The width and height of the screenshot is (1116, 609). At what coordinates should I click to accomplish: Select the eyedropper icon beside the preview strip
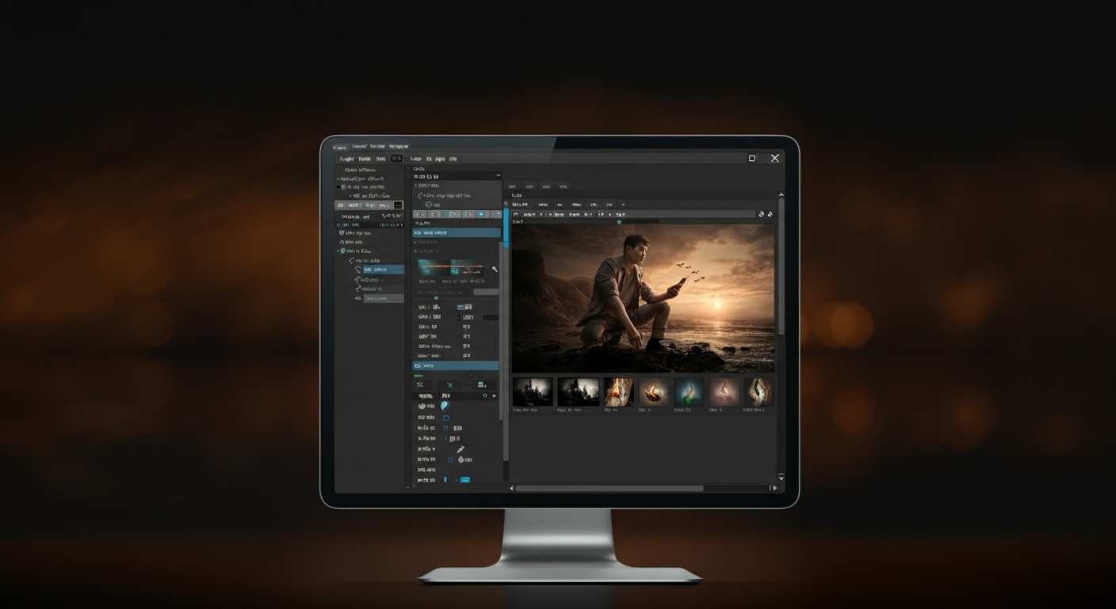[495, 268]
